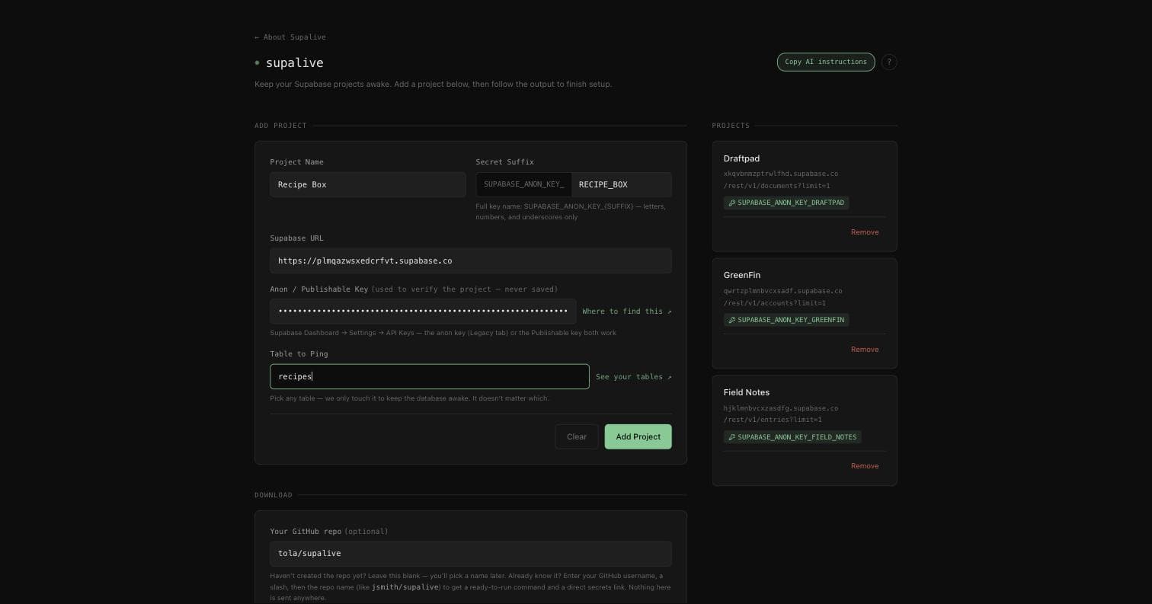This screenshot has width=1152, height=604.
Task: Click the PROJECTS section heading
Action: [731, 126]
